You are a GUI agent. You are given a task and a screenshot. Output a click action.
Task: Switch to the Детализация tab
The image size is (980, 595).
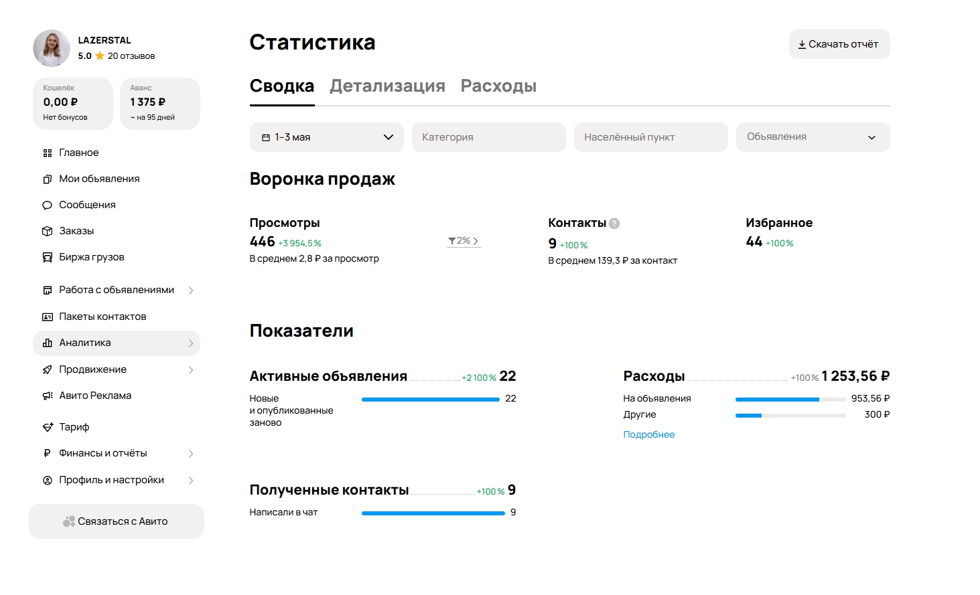(387, 86)
